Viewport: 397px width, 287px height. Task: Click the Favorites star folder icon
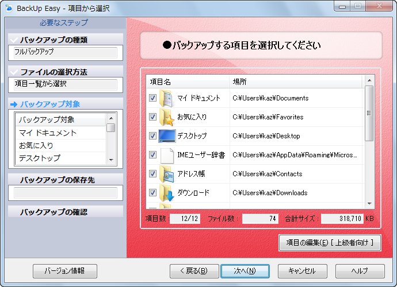(x=167, y=117)
